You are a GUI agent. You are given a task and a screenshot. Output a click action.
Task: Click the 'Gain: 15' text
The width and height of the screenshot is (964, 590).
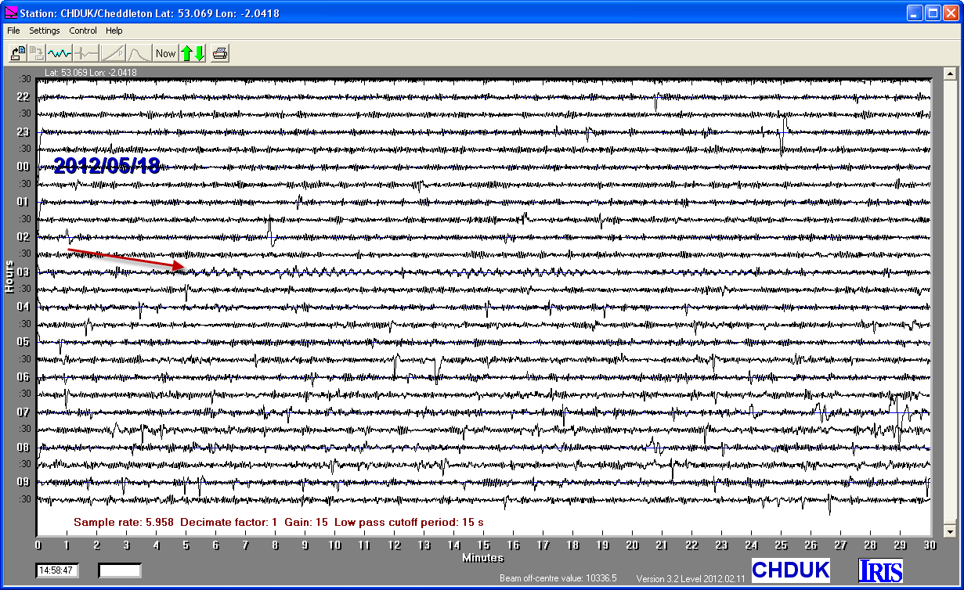(x=306, y=522)
